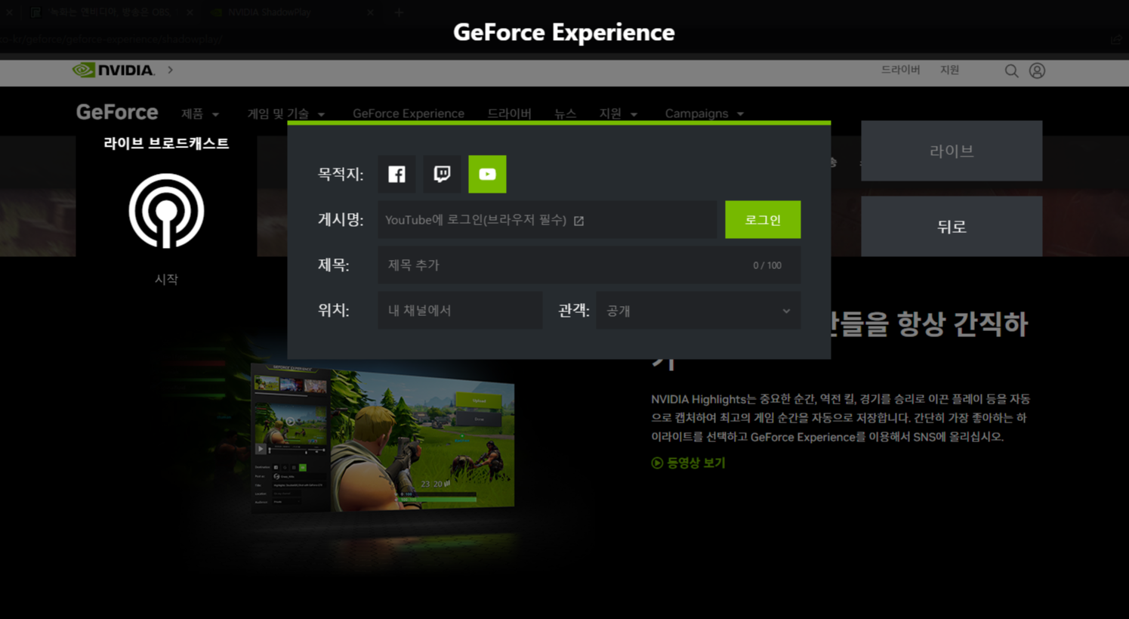This screenshot has width=1129, height=619.
Task: Click the play icon beside 동영상 보기
Action: pos(657,463)
